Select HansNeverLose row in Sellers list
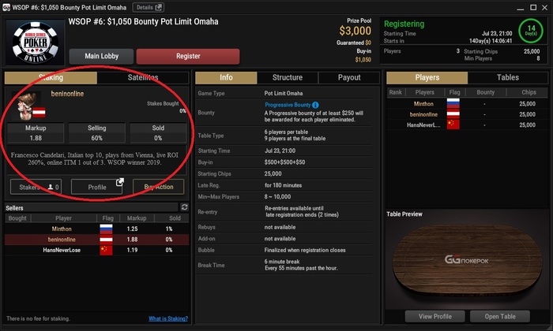The width and height of the screenshot is (553, 331). (96, 250)
